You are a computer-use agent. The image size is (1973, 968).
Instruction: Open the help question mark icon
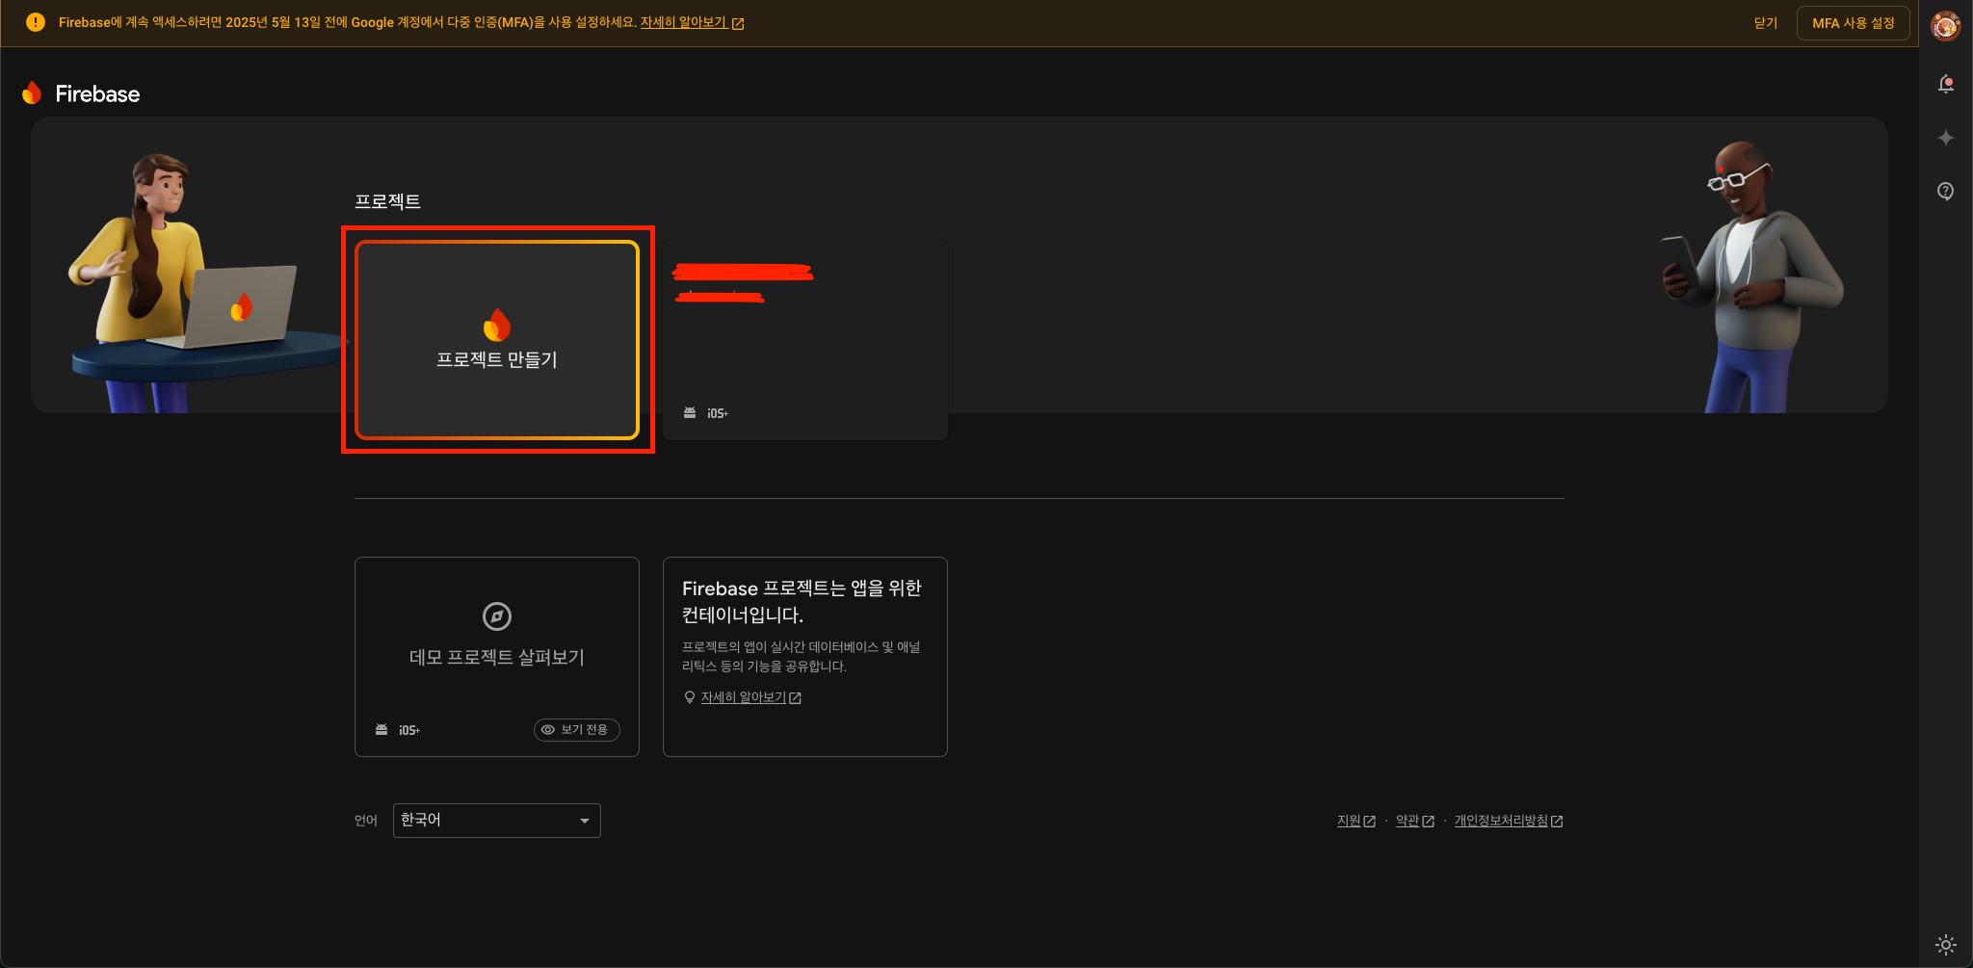1946,191
